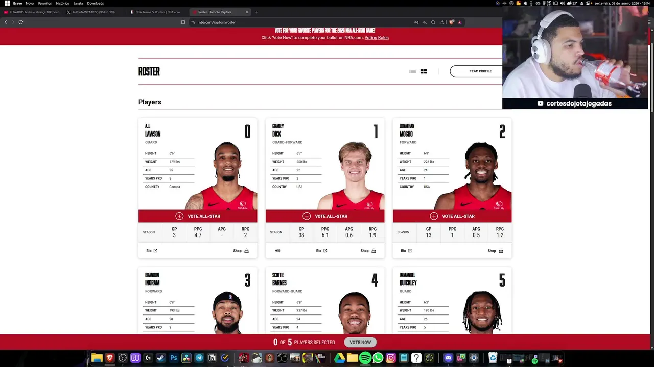Click plus icon on Jonathan Mogbo's Vote All-Star
Viewport: 654px width, 367px height.
434,216
